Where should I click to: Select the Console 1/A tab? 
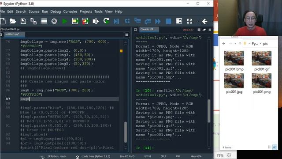pyautogui.click(x=149, y=30)
